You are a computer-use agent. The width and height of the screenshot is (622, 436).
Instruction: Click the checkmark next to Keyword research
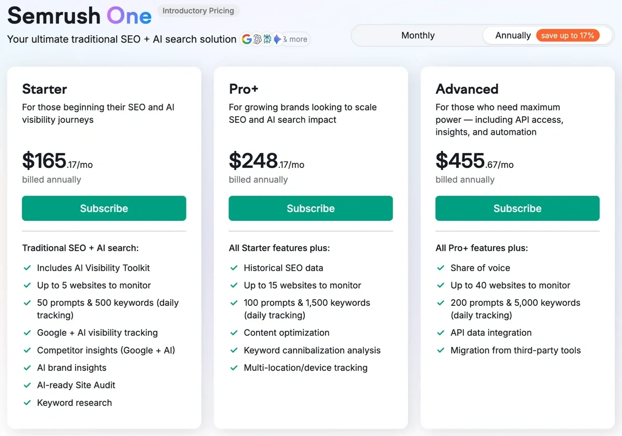[27, 403]
